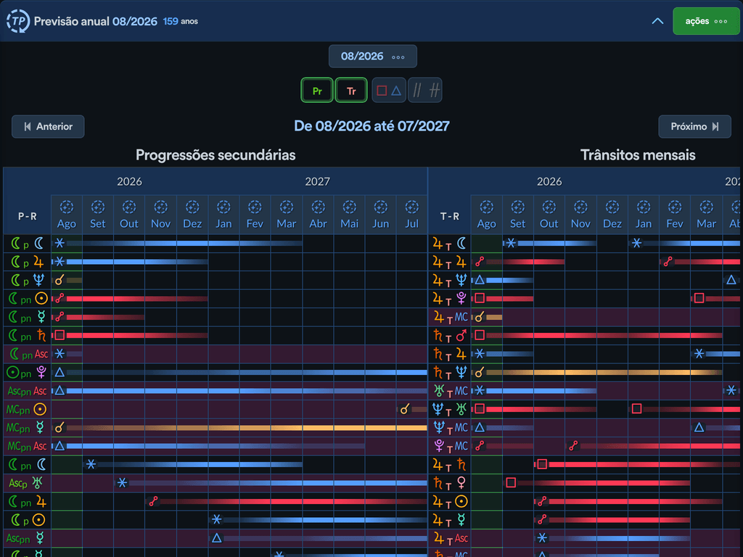Open Abr chart icon in progressions header
The image size is (743, 557).
(318, 207)
